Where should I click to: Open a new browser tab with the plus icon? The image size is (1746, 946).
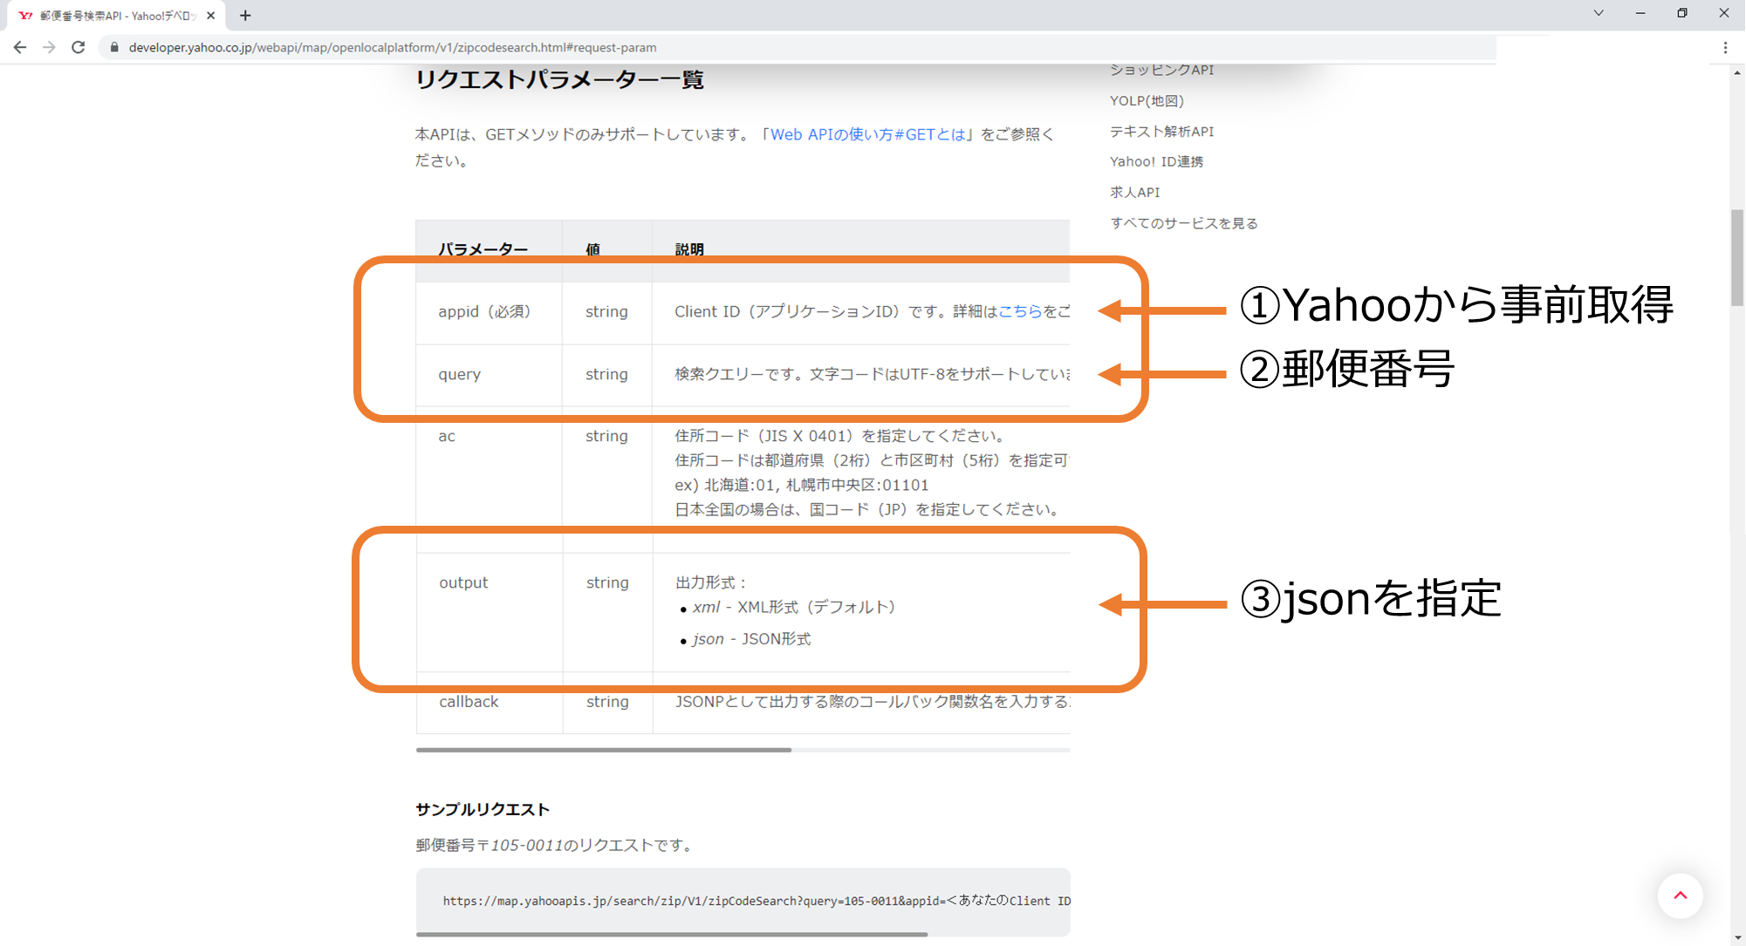click(244, 15)
